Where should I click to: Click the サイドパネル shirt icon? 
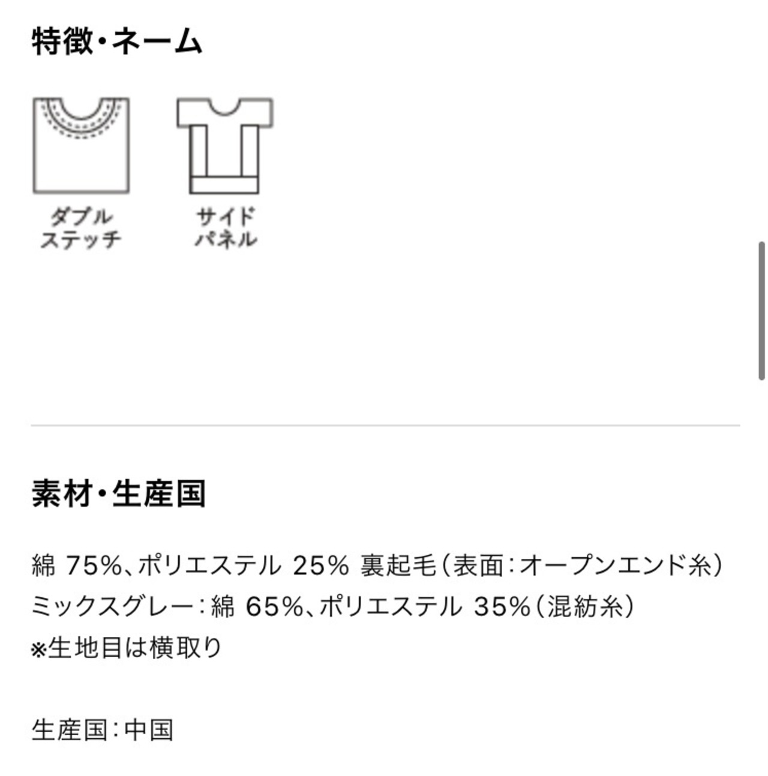(225, 145)
